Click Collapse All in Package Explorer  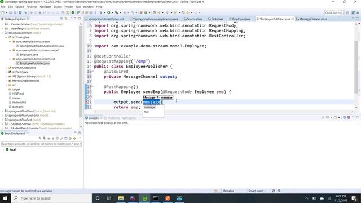(x=61, y=19)
